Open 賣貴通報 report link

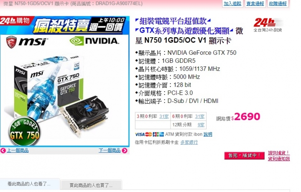[x=255, y=3]
